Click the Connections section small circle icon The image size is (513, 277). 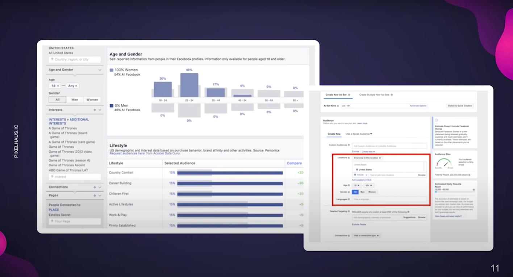click(x=95, y=187)
